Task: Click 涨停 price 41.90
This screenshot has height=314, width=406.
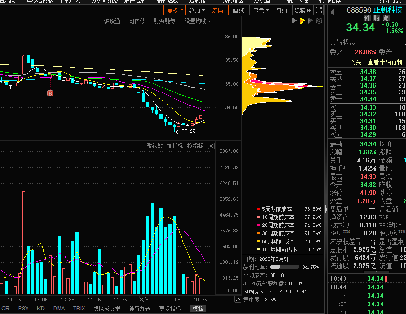Action: pyautogui.click(x=368, y=193)
